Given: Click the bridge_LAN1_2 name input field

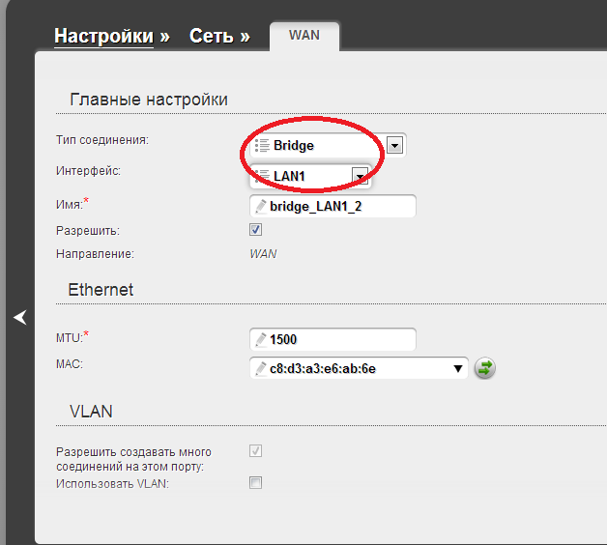Looking at the screenshot, I should pos(338,206).
